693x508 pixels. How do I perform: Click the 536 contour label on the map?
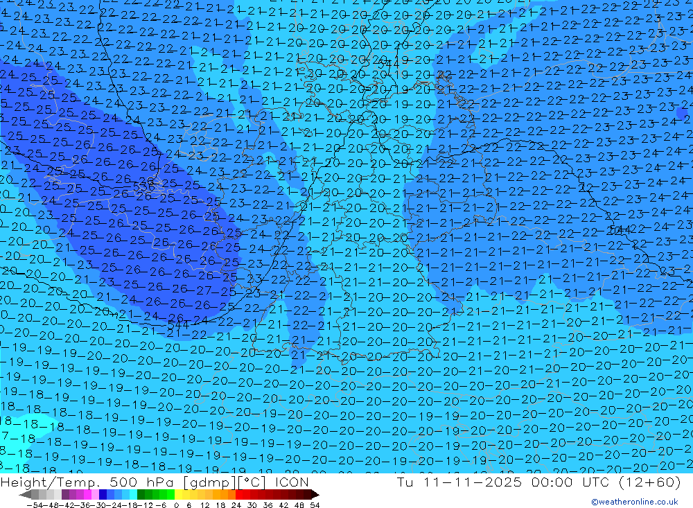point(143,186)
